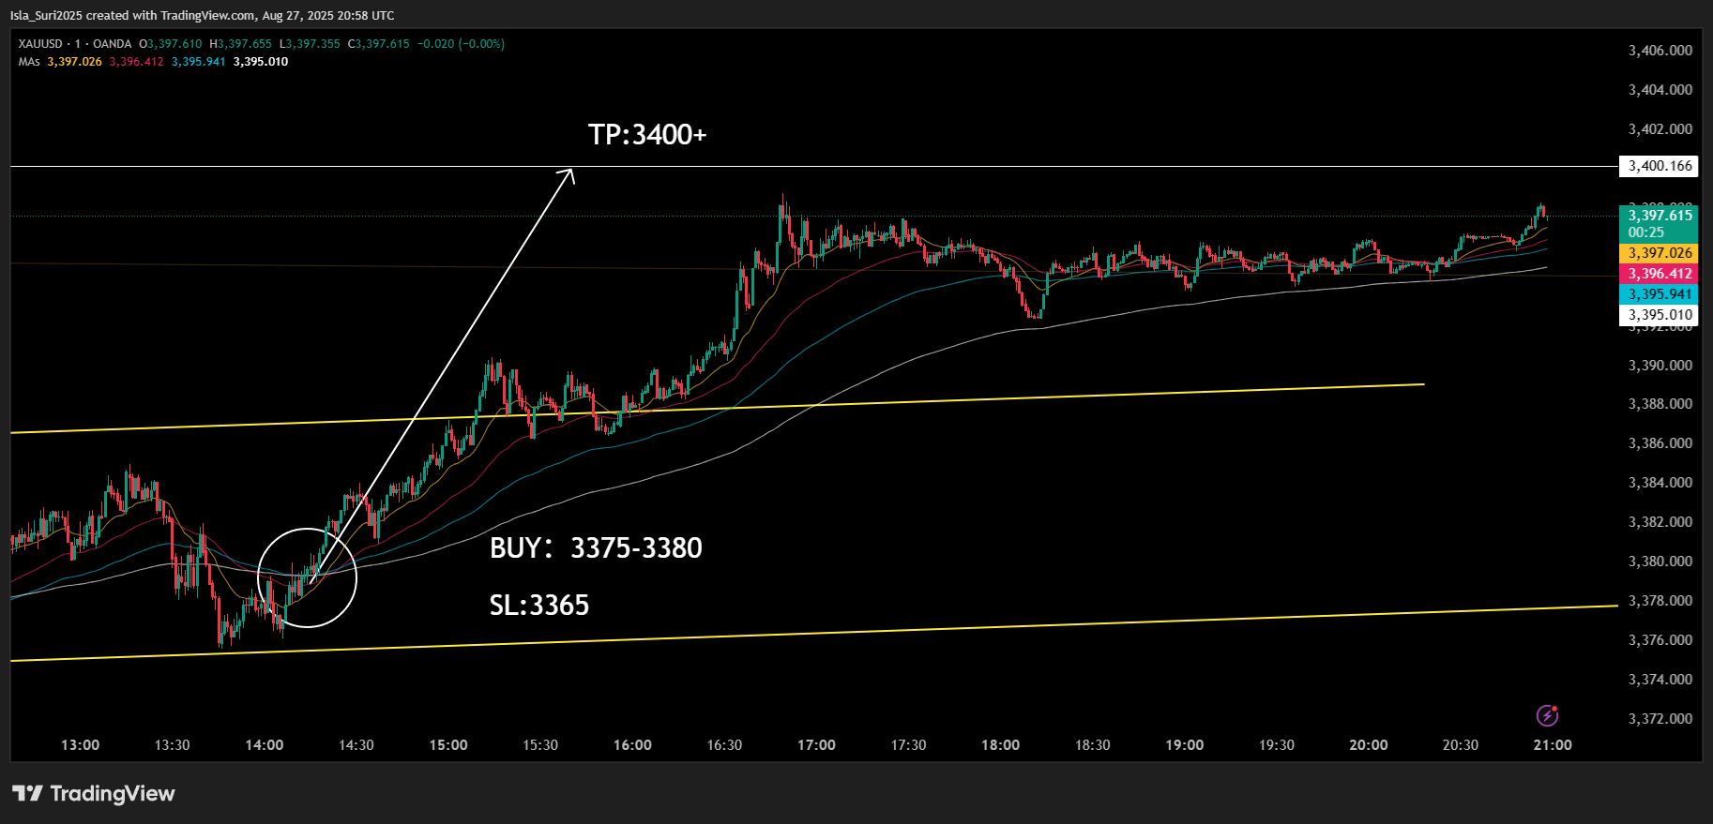The width and height of the screenshot is (1713, 824).
Task: Click the 20:00 time axis label
Action: pos(1368,745)
